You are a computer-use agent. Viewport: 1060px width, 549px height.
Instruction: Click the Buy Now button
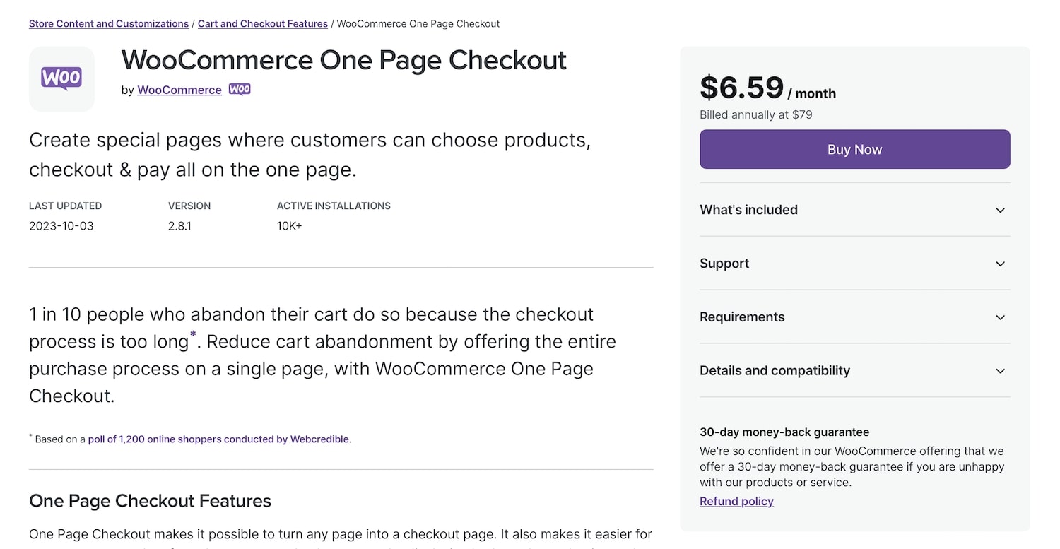click(x=854, y=149)
